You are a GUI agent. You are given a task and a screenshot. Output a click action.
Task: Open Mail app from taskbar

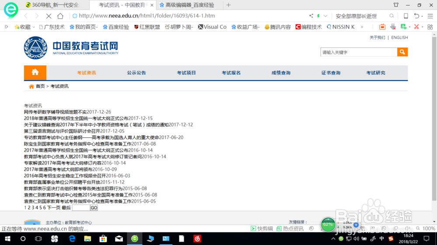(119, 238)
